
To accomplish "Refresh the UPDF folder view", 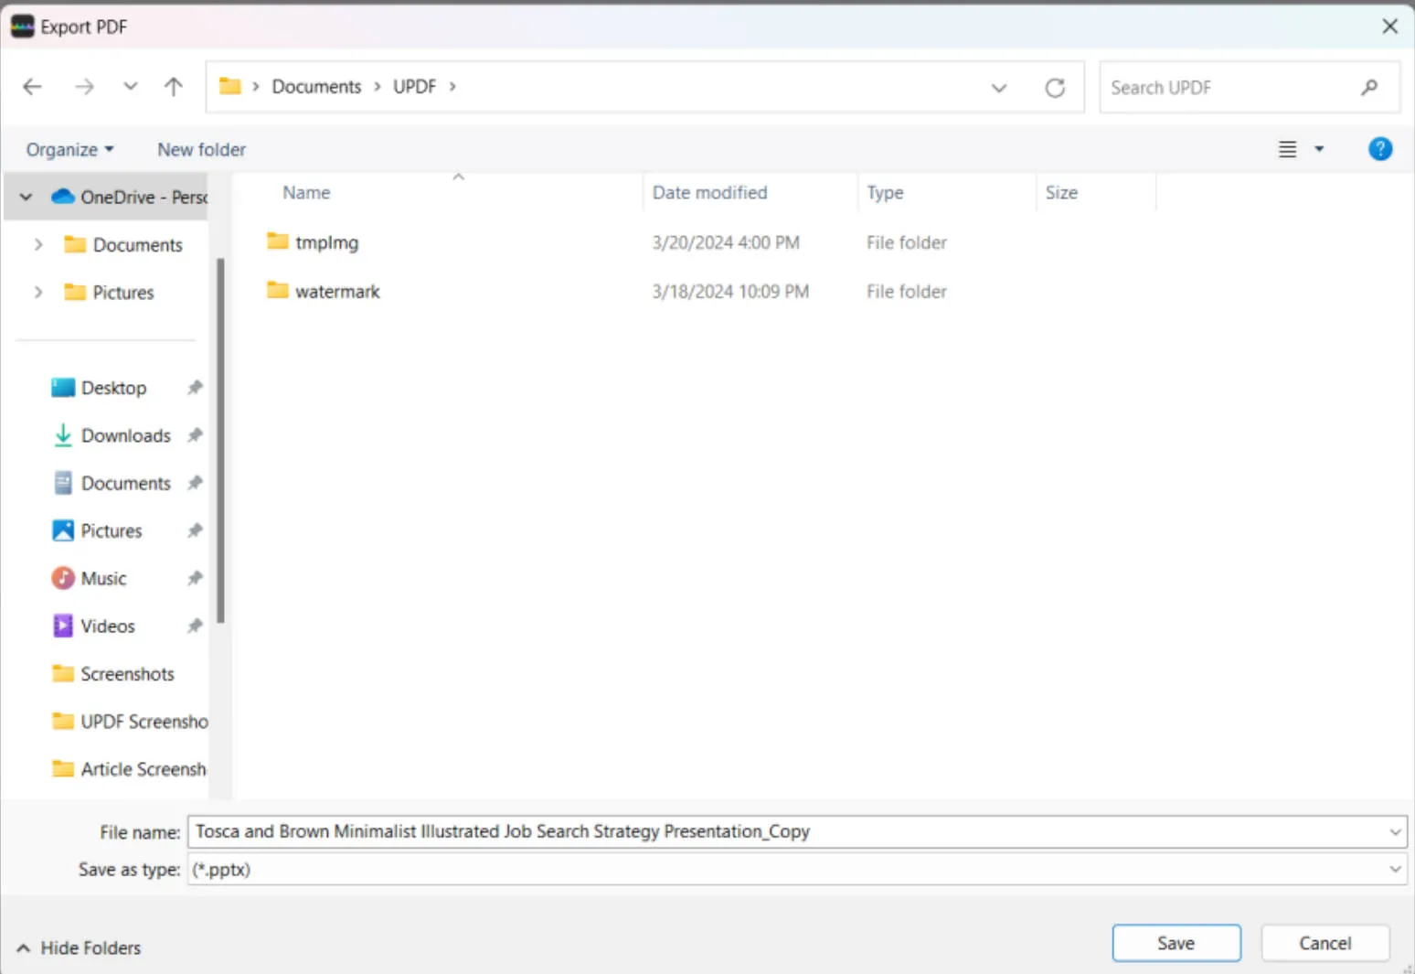I will point(1055,88).
